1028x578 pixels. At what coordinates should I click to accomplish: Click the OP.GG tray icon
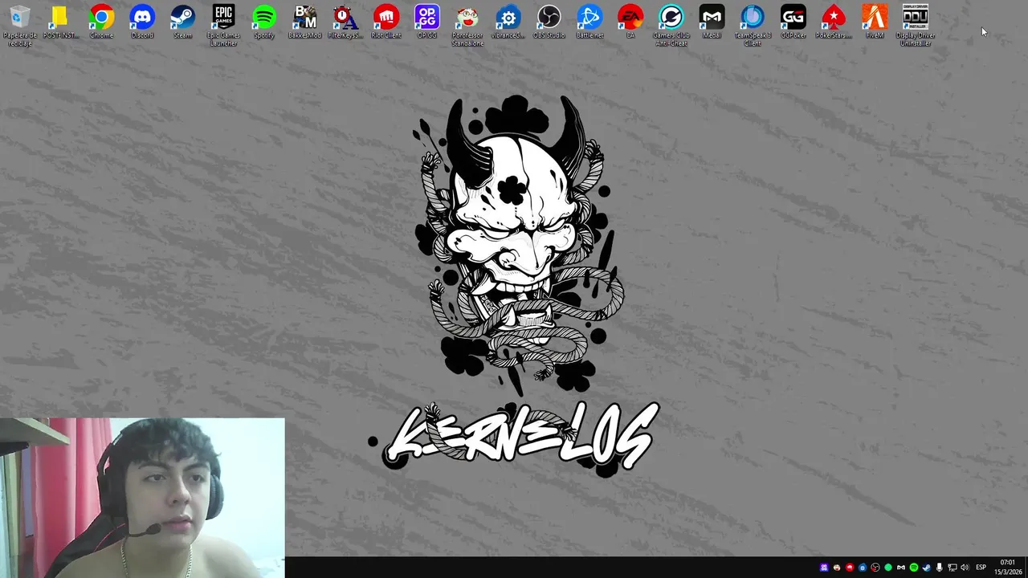824,568
